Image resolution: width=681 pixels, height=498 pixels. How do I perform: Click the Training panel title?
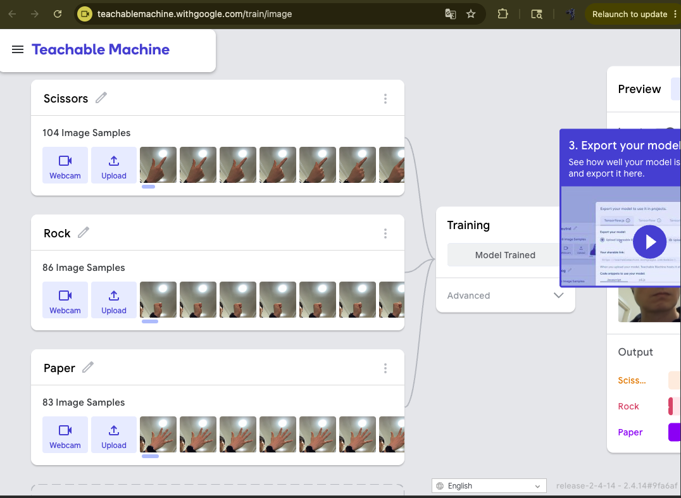coord(468,225)
